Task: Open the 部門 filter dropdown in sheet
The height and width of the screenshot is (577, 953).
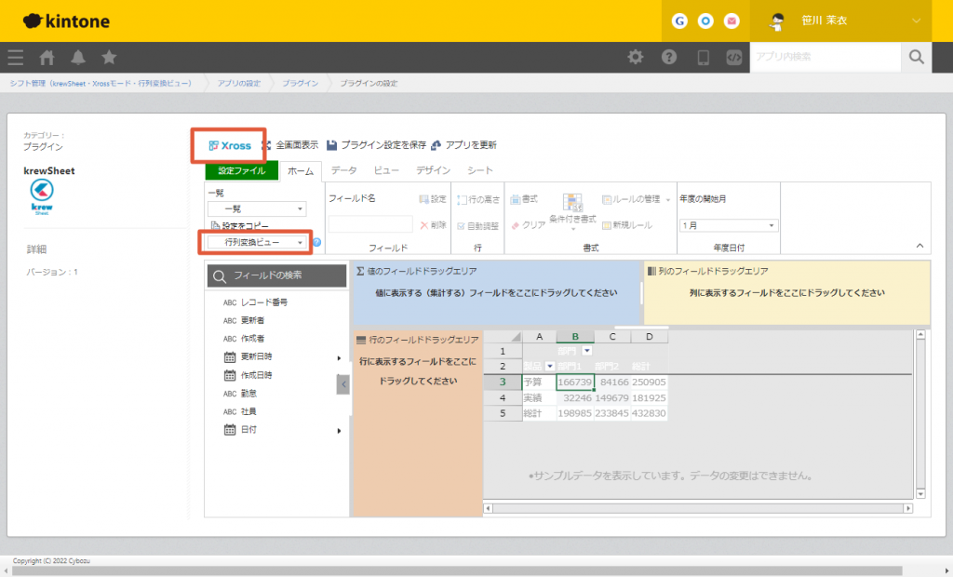Action: [x=586, y=351]
